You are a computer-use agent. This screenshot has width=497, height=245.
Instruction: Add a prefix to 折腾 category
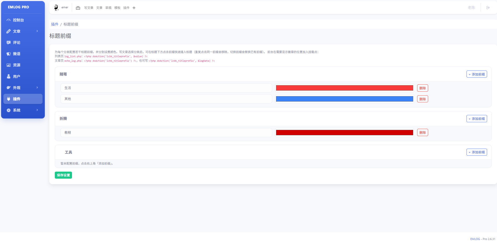tap(477, 119)
